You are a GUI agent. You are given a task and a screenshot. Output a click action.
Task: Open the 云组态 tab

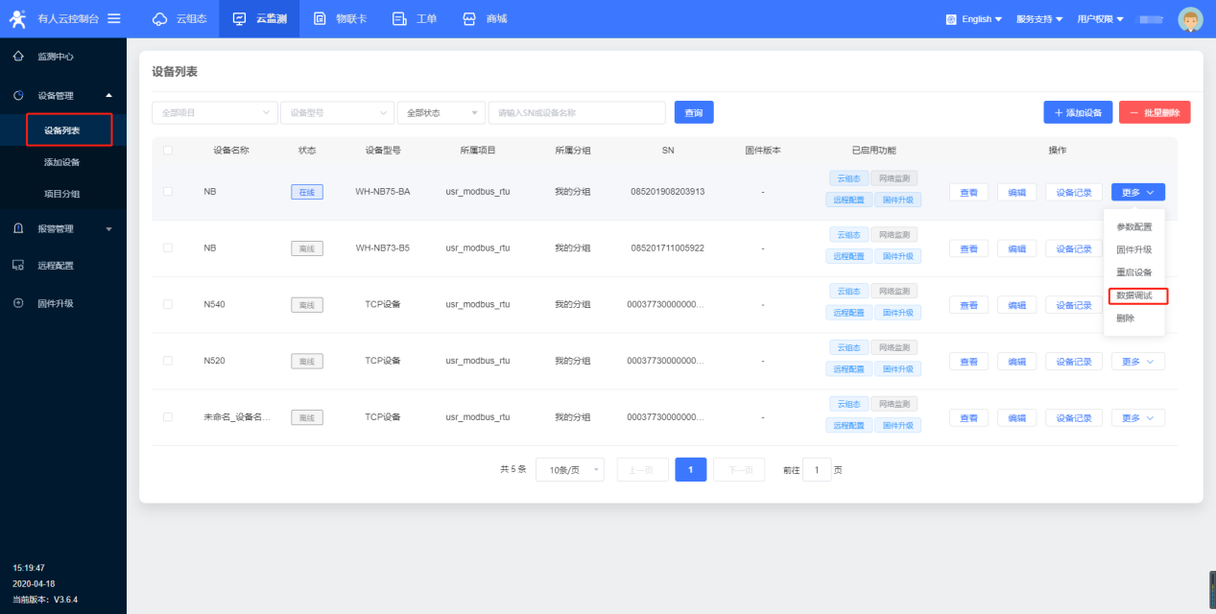(179, 18)
